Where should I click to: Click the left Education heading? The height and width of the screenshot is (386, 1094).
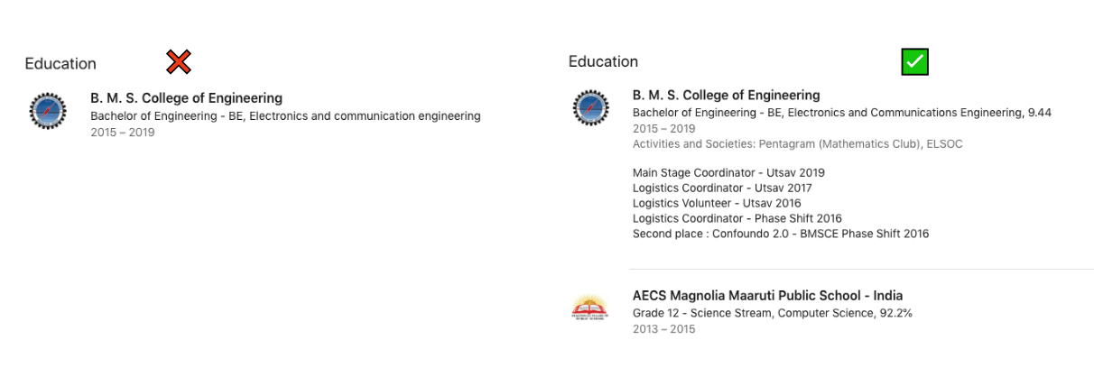(60, 64)
